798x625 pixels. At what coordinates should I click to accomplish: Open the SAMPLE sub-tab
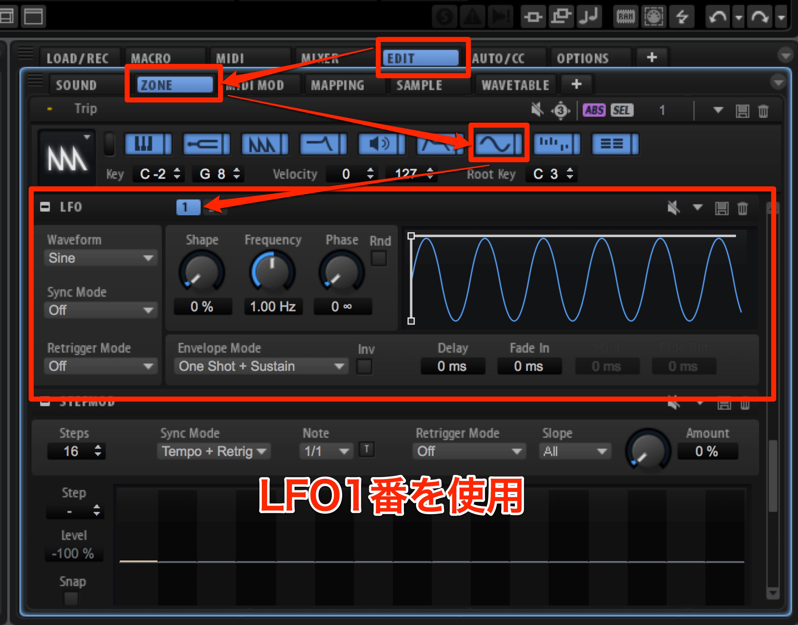pyautogui.click(x=419, y=85)
